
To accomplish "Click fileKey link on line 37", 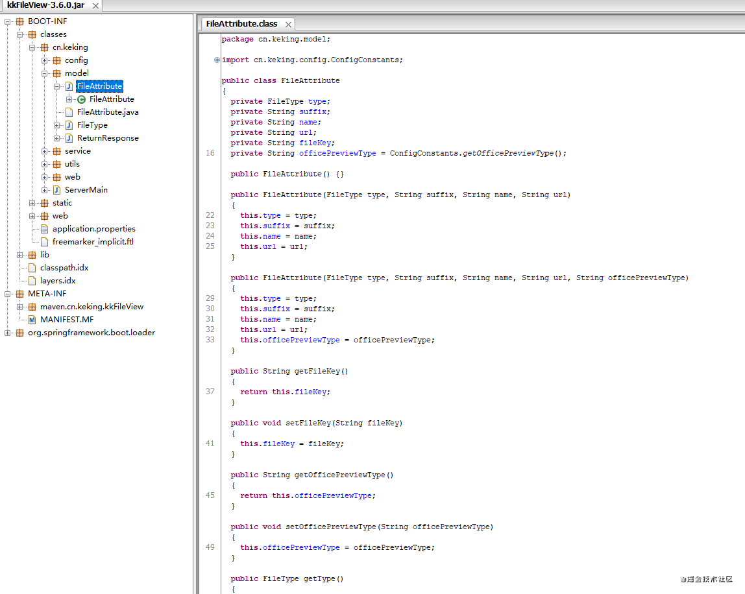I will coord(310,392).
